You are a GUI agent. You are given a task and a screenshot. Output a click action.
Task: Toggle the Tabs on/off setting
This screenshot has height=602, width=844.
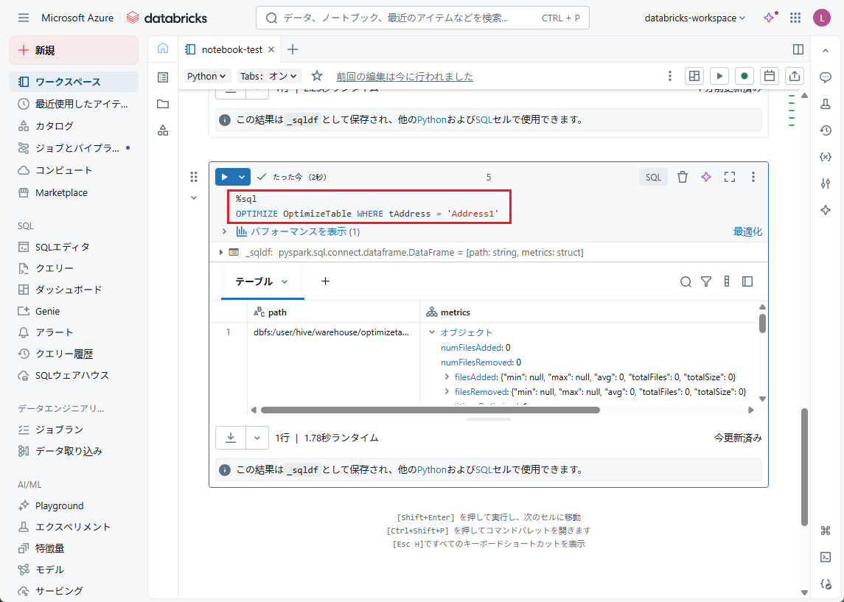click(x=270, y=76)
